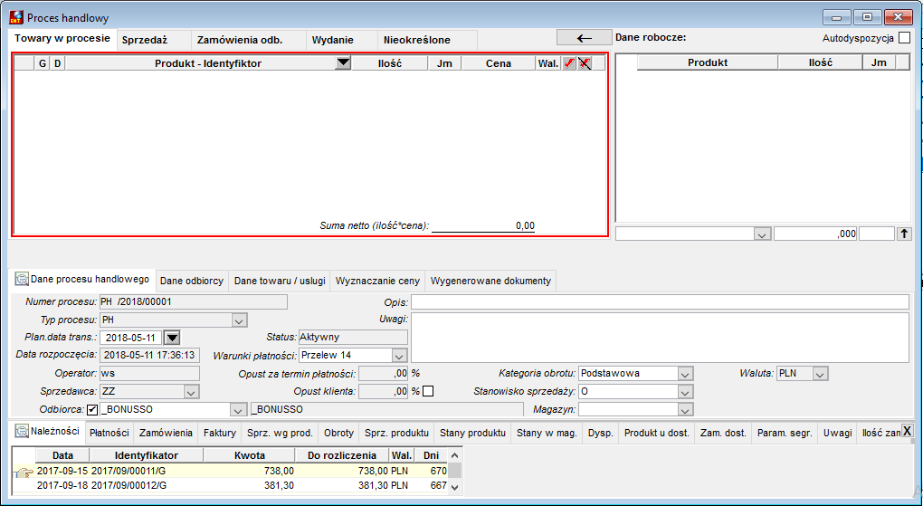Expand the Typ procesu dropdown
Viewport: 923px width, 506px height.
tap(238, 320)
